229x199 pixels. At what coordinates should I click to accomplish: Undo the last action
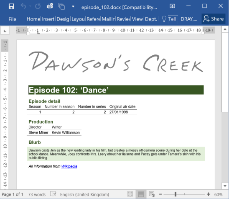pos(23,6)
